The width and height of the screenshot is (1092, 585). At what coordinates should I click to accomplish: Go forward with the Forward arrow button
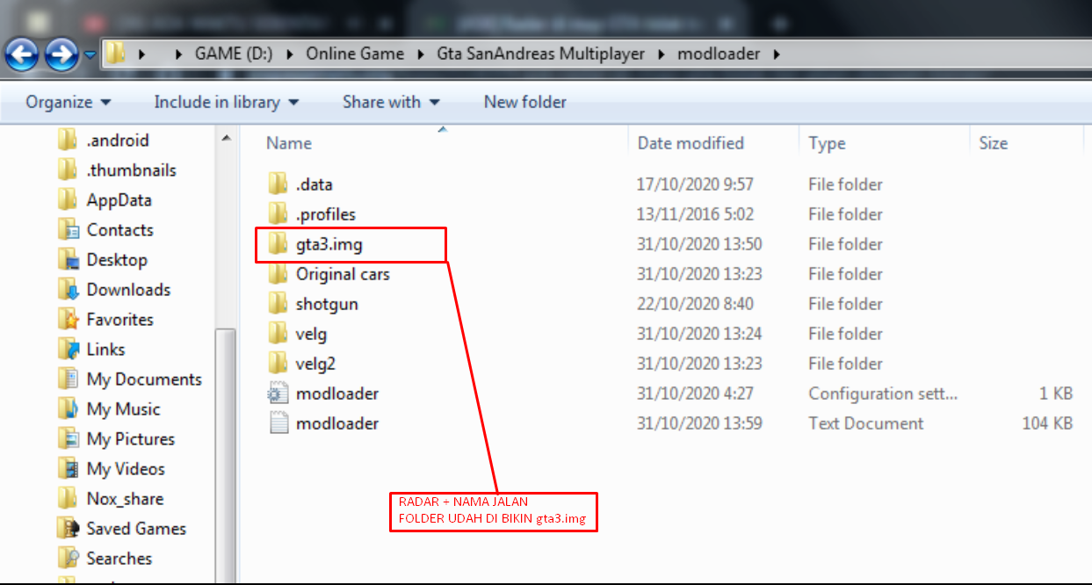point(61,54)
